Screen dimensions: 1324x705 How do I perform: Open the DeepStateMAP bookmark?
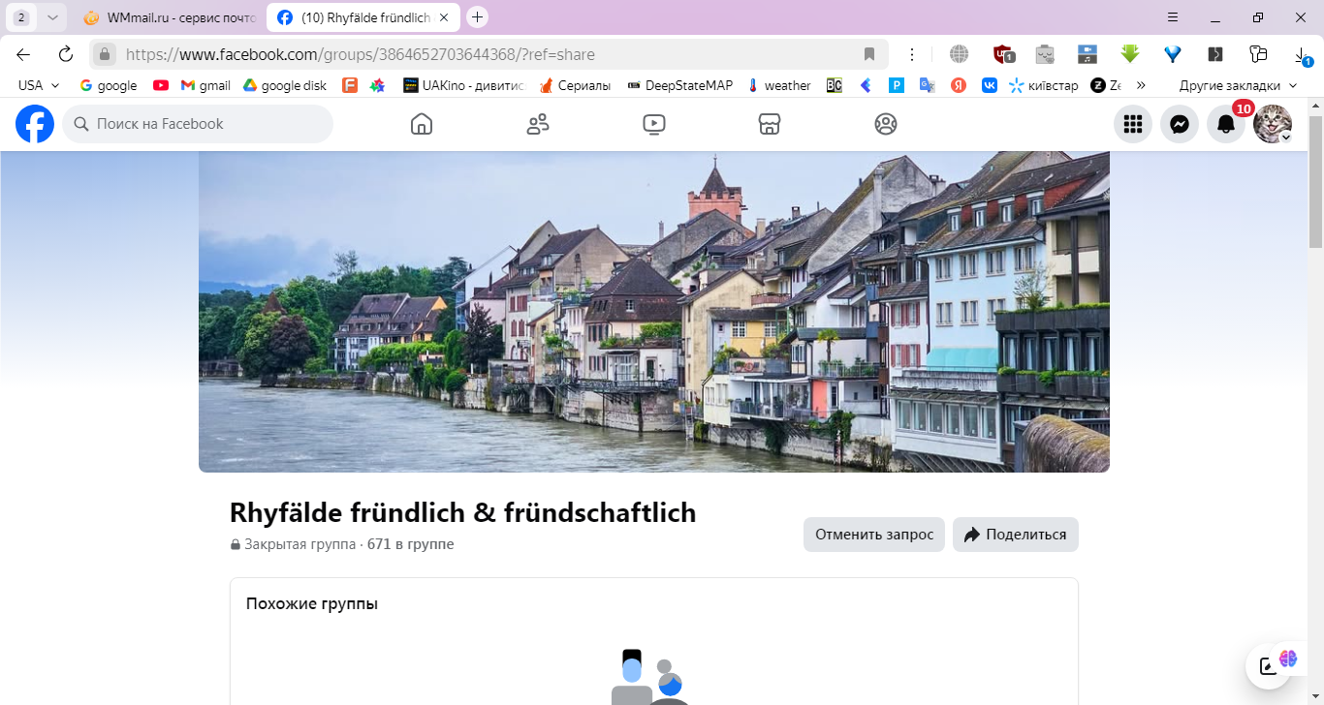pyautogui.click(x=680, y=85)
